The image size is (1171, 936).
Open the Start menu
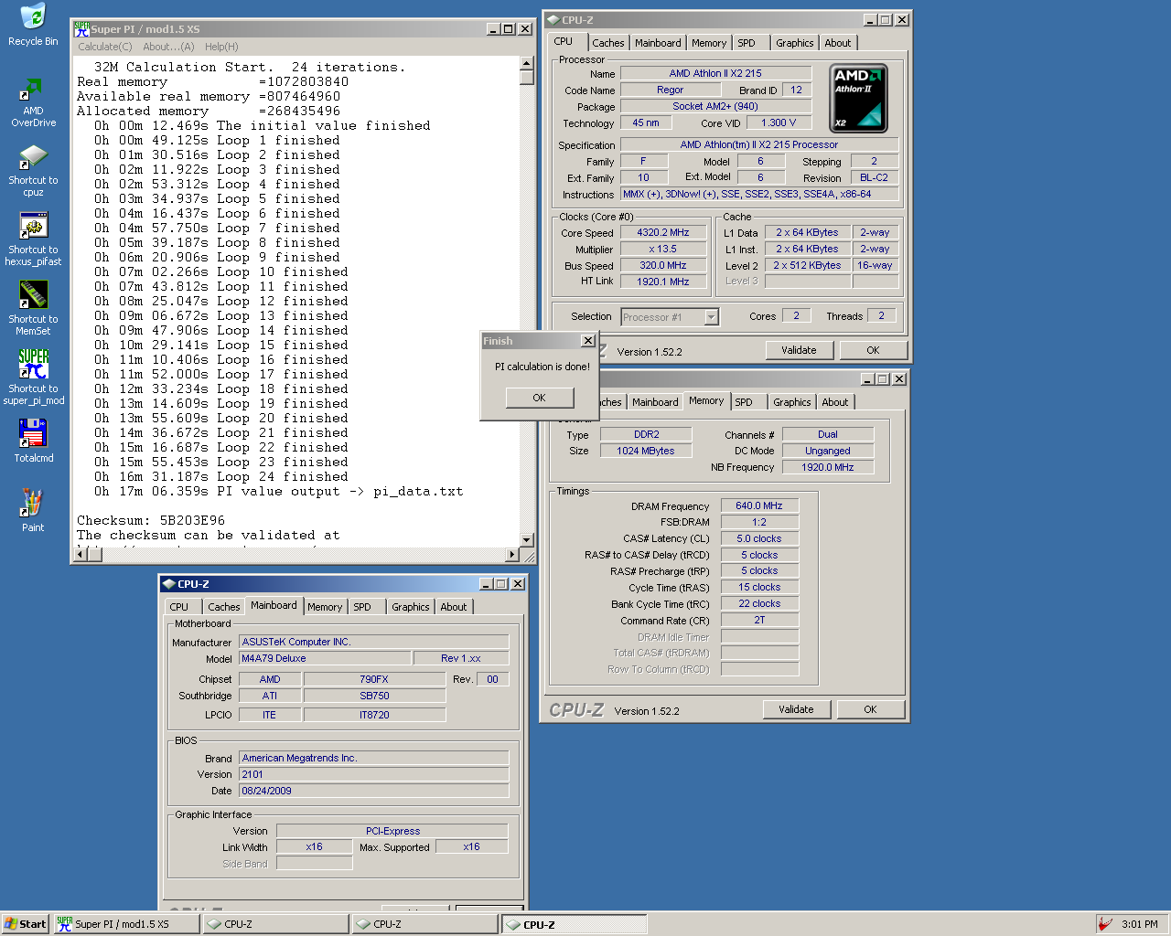25,924
